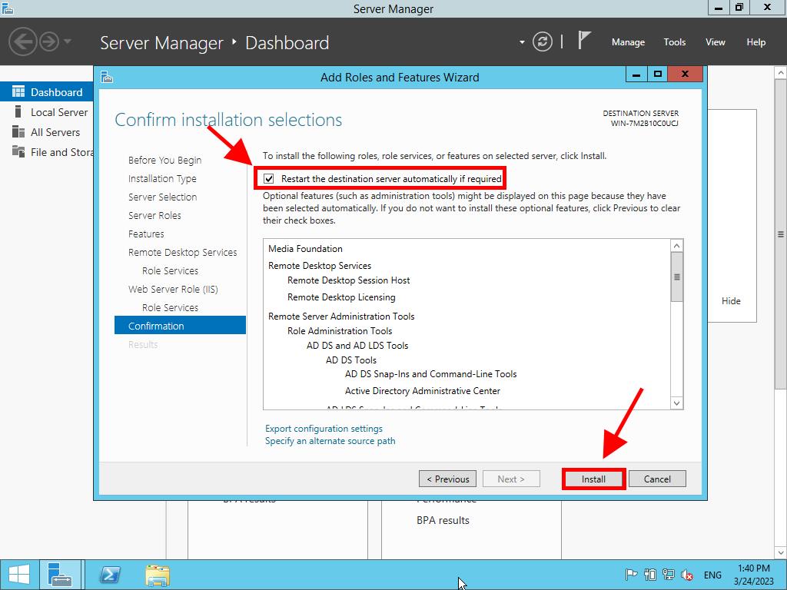Click the Dashboard grid icon in the sidebar
Screen dimensions: 787x590
point(18,91)
